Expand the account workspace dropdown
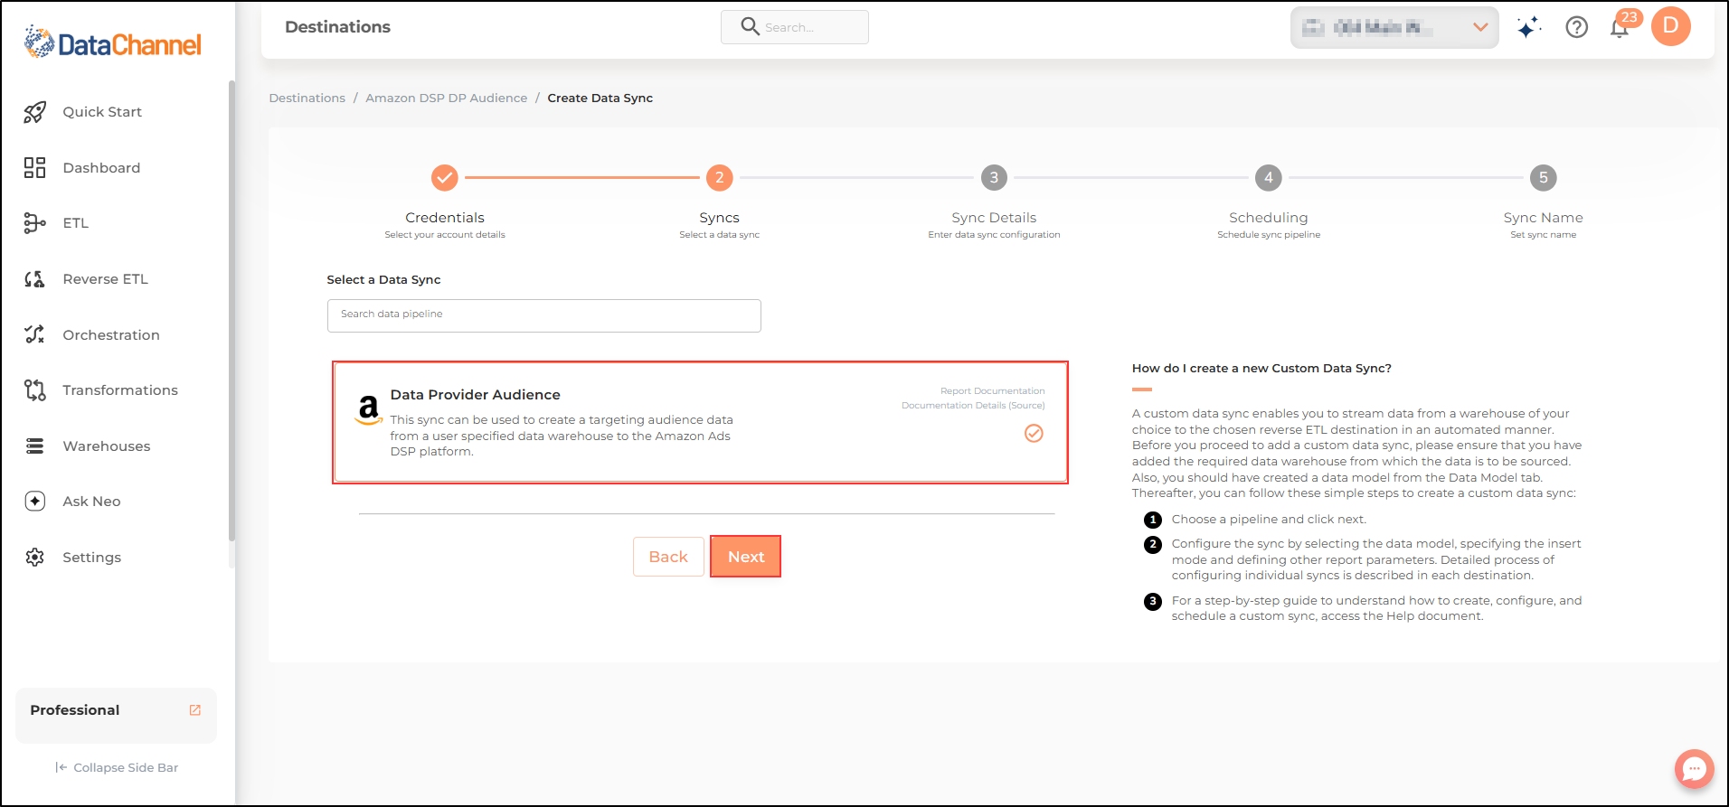The width and height of the screenshot is (1729, 807). [x=1394, y=27]
